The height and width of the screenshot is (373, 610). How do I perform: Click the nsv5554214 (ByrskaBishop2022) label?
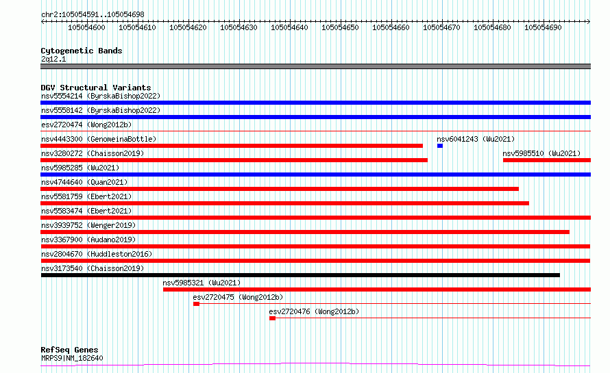100,96
